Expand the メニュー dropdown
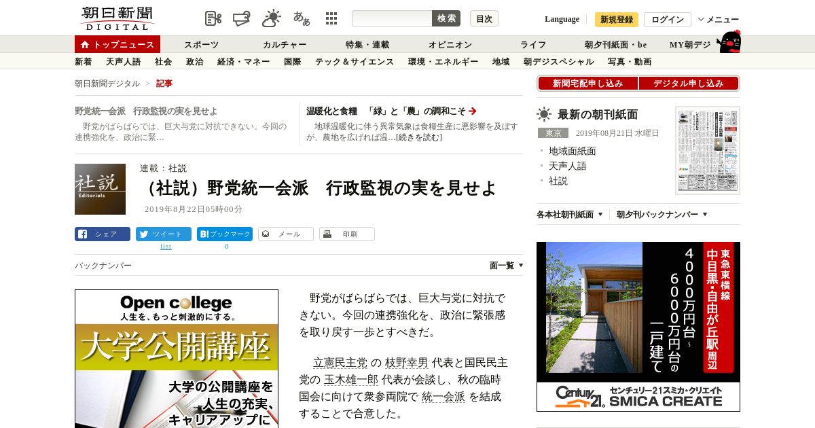Image resolution: width=815 pixels, height=428 pixels. pos(719,20)
